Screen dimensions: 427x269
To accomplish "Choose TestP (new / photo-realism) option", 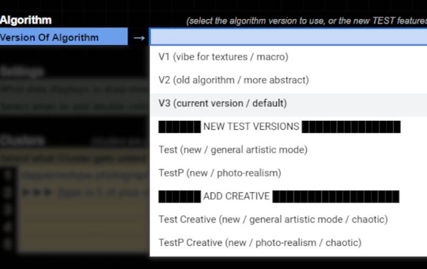I will [x=288, y=173].
